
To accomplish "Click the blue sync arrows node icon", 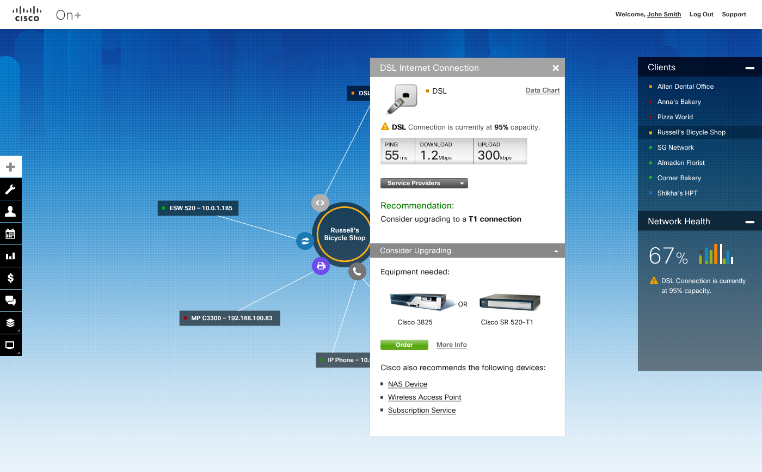I will click(305, 241).
